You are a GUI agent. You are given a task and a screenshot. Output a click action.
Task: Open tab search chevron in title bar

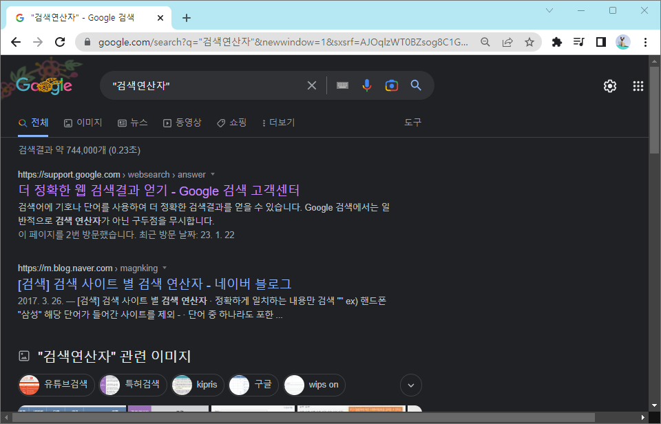[x=549, y=10]
